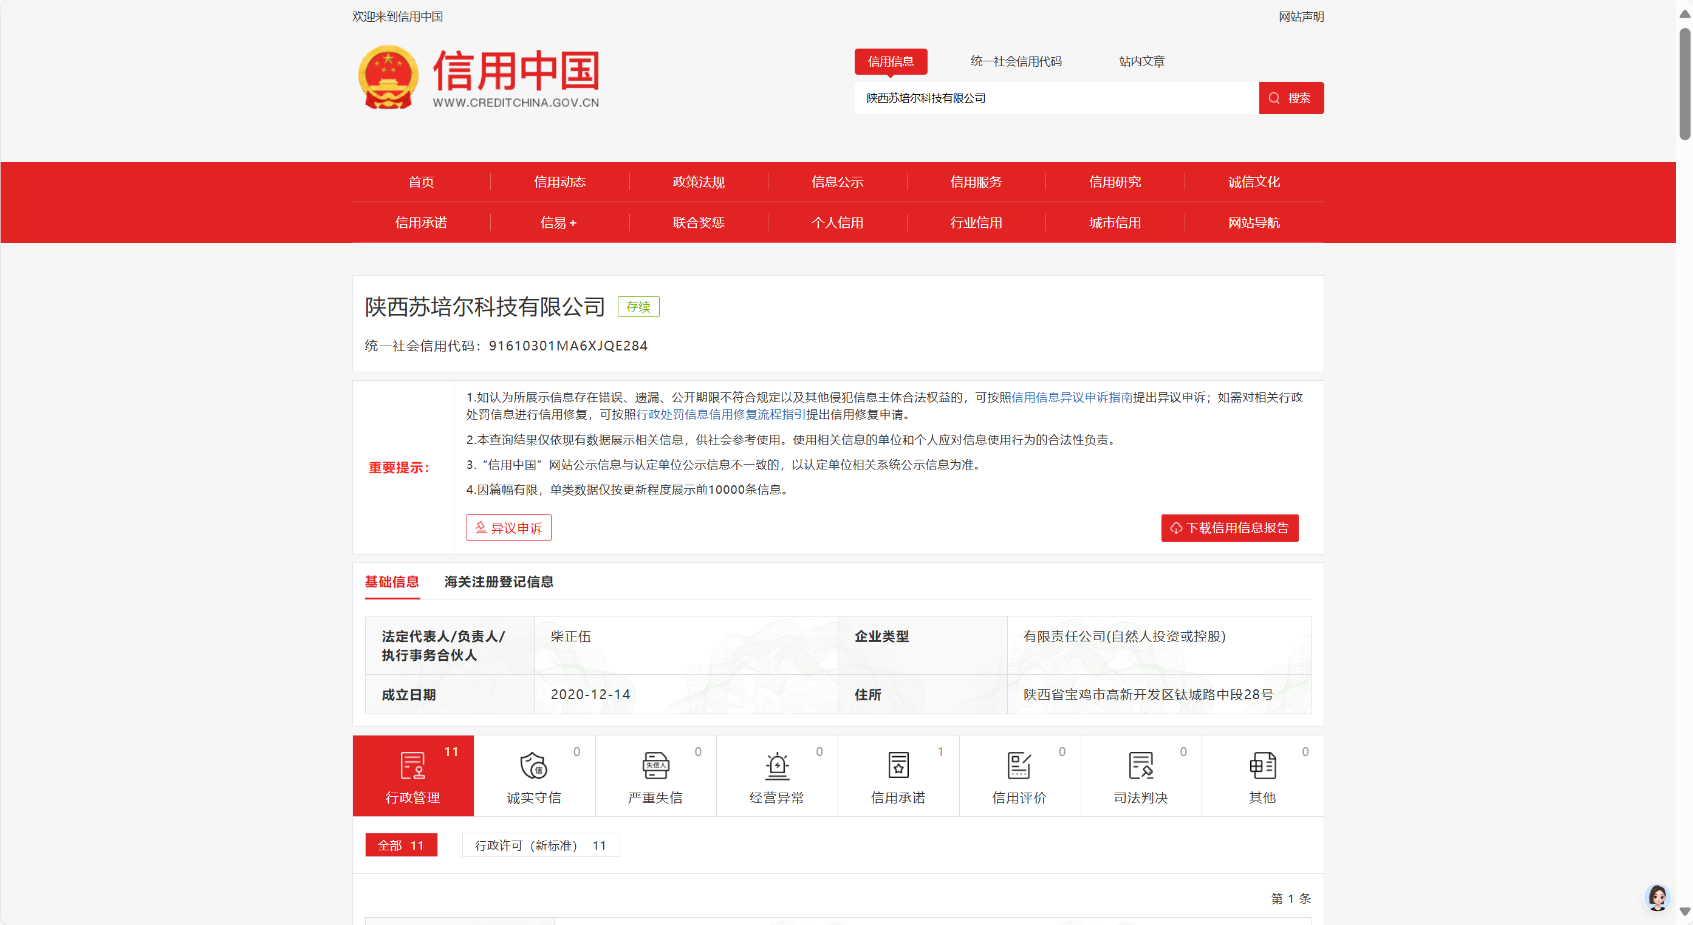This screenshot has width=1693, height=925.
Task: Focus the company name search field
Action: coord(1056,98)
